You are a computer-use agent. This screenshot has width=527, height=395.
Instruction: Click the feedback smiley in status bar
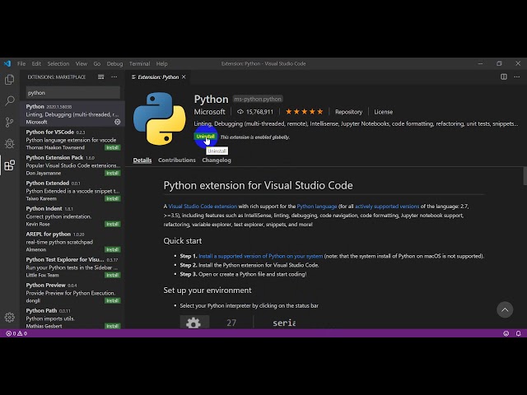coord(506,333)
